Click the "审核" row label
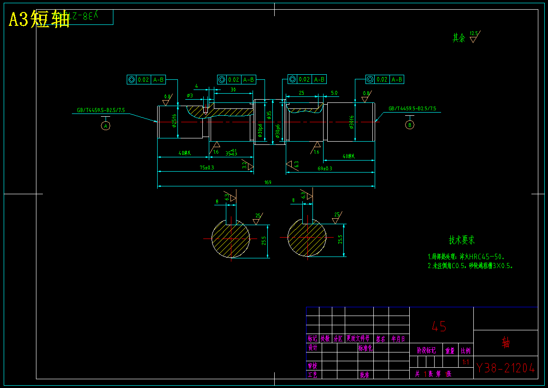Screen dimensions: 548x388 click(312, 365)
